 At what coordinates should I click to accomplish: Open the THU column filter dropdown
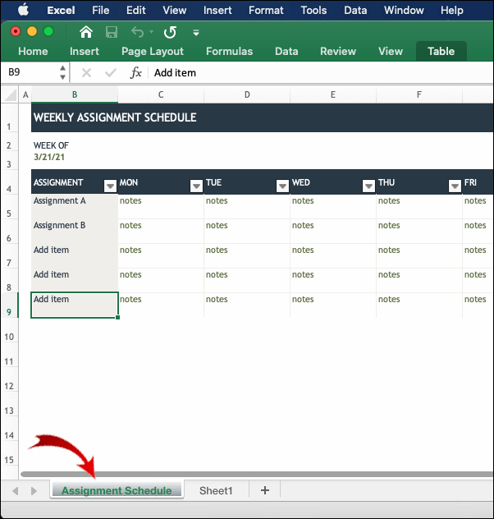(455, 186)
